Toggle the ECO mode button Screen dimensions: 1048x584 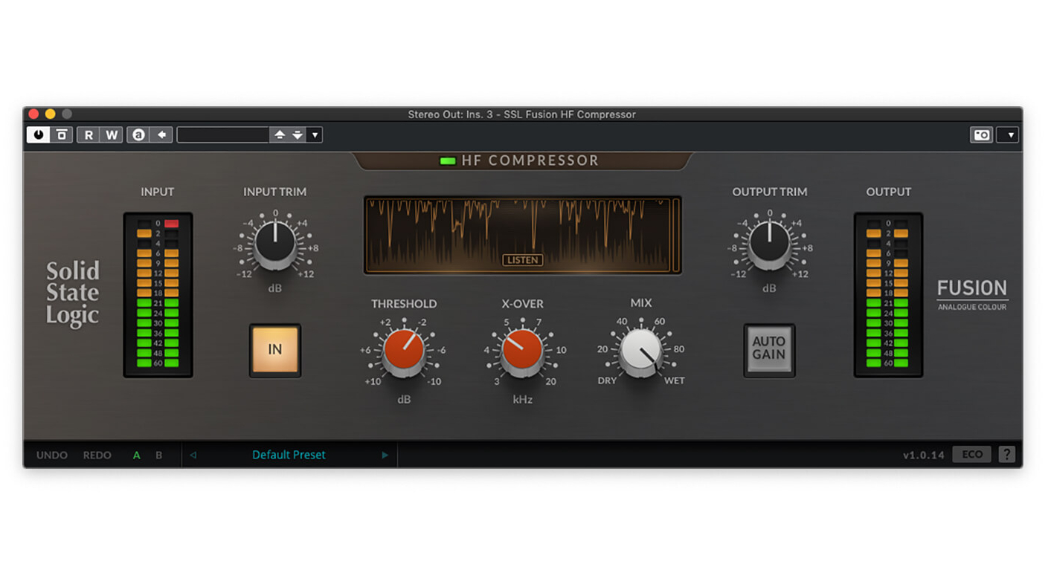click(972, 455)
